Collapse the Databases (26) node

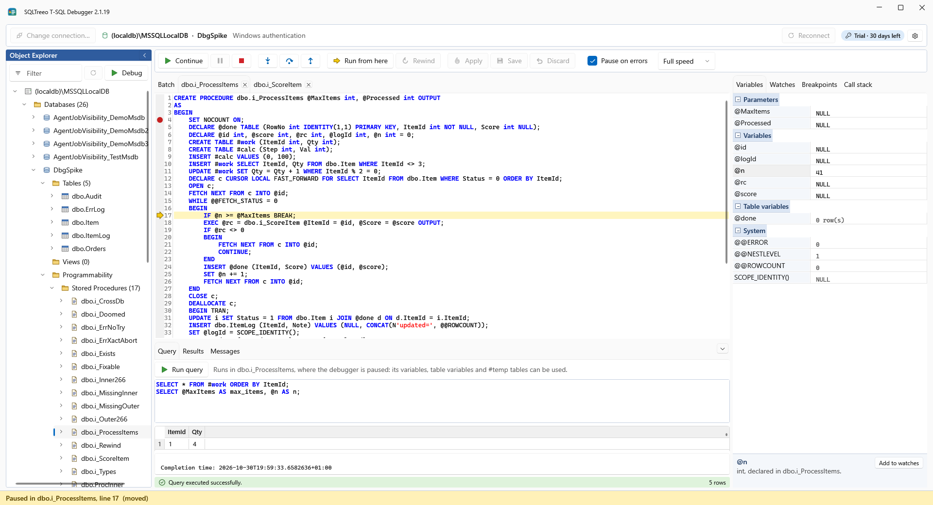24,104
